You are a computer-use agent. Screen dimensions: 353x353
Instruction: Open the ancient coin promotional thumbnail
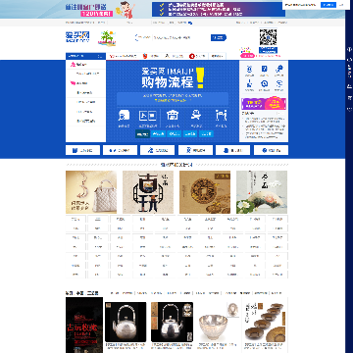205,192
